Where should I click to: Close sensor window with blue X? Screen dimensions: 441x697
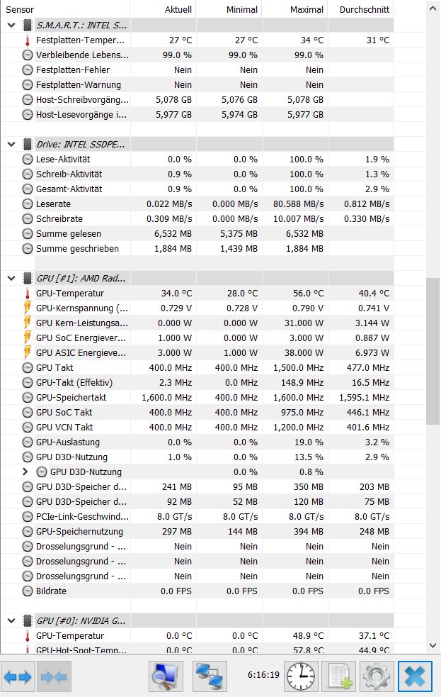coord(415,677)
